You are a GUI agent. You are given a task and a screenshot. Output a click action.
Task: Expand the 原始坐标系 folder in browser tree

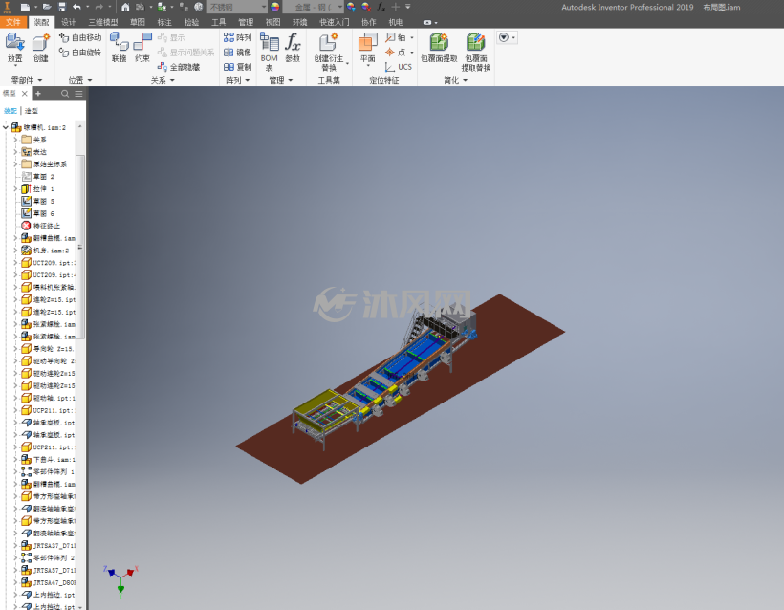tap(15, 164)
